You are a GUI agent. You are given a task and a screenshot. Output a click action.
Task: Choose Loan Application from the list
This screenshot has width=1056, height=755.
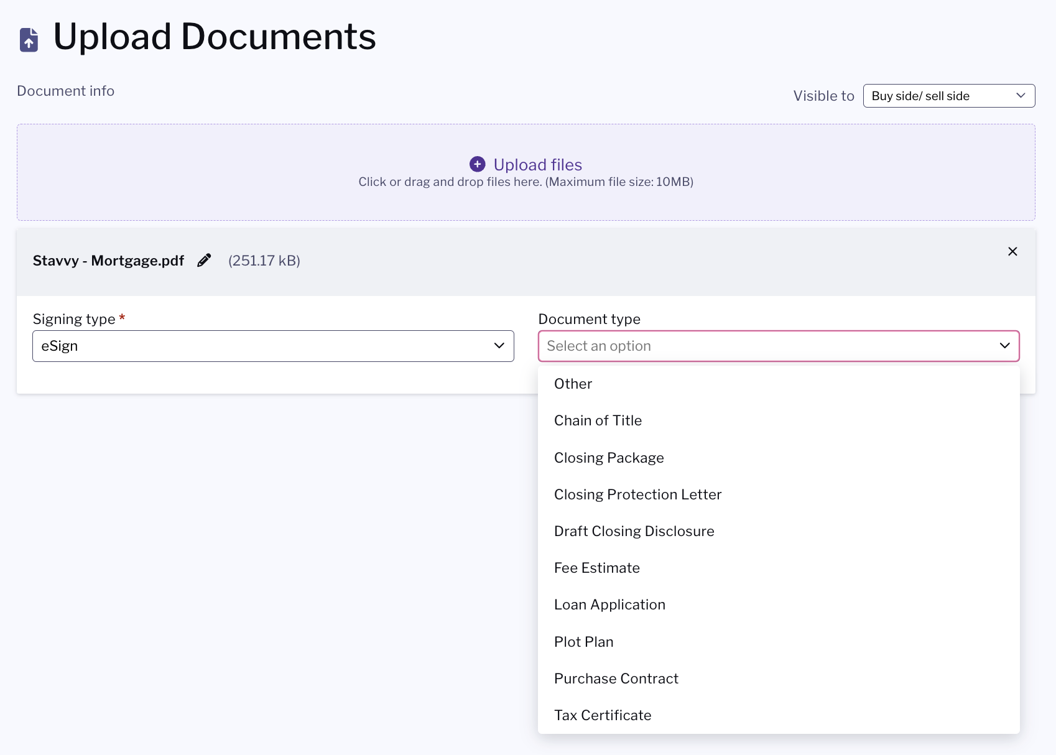click(779, 604)
